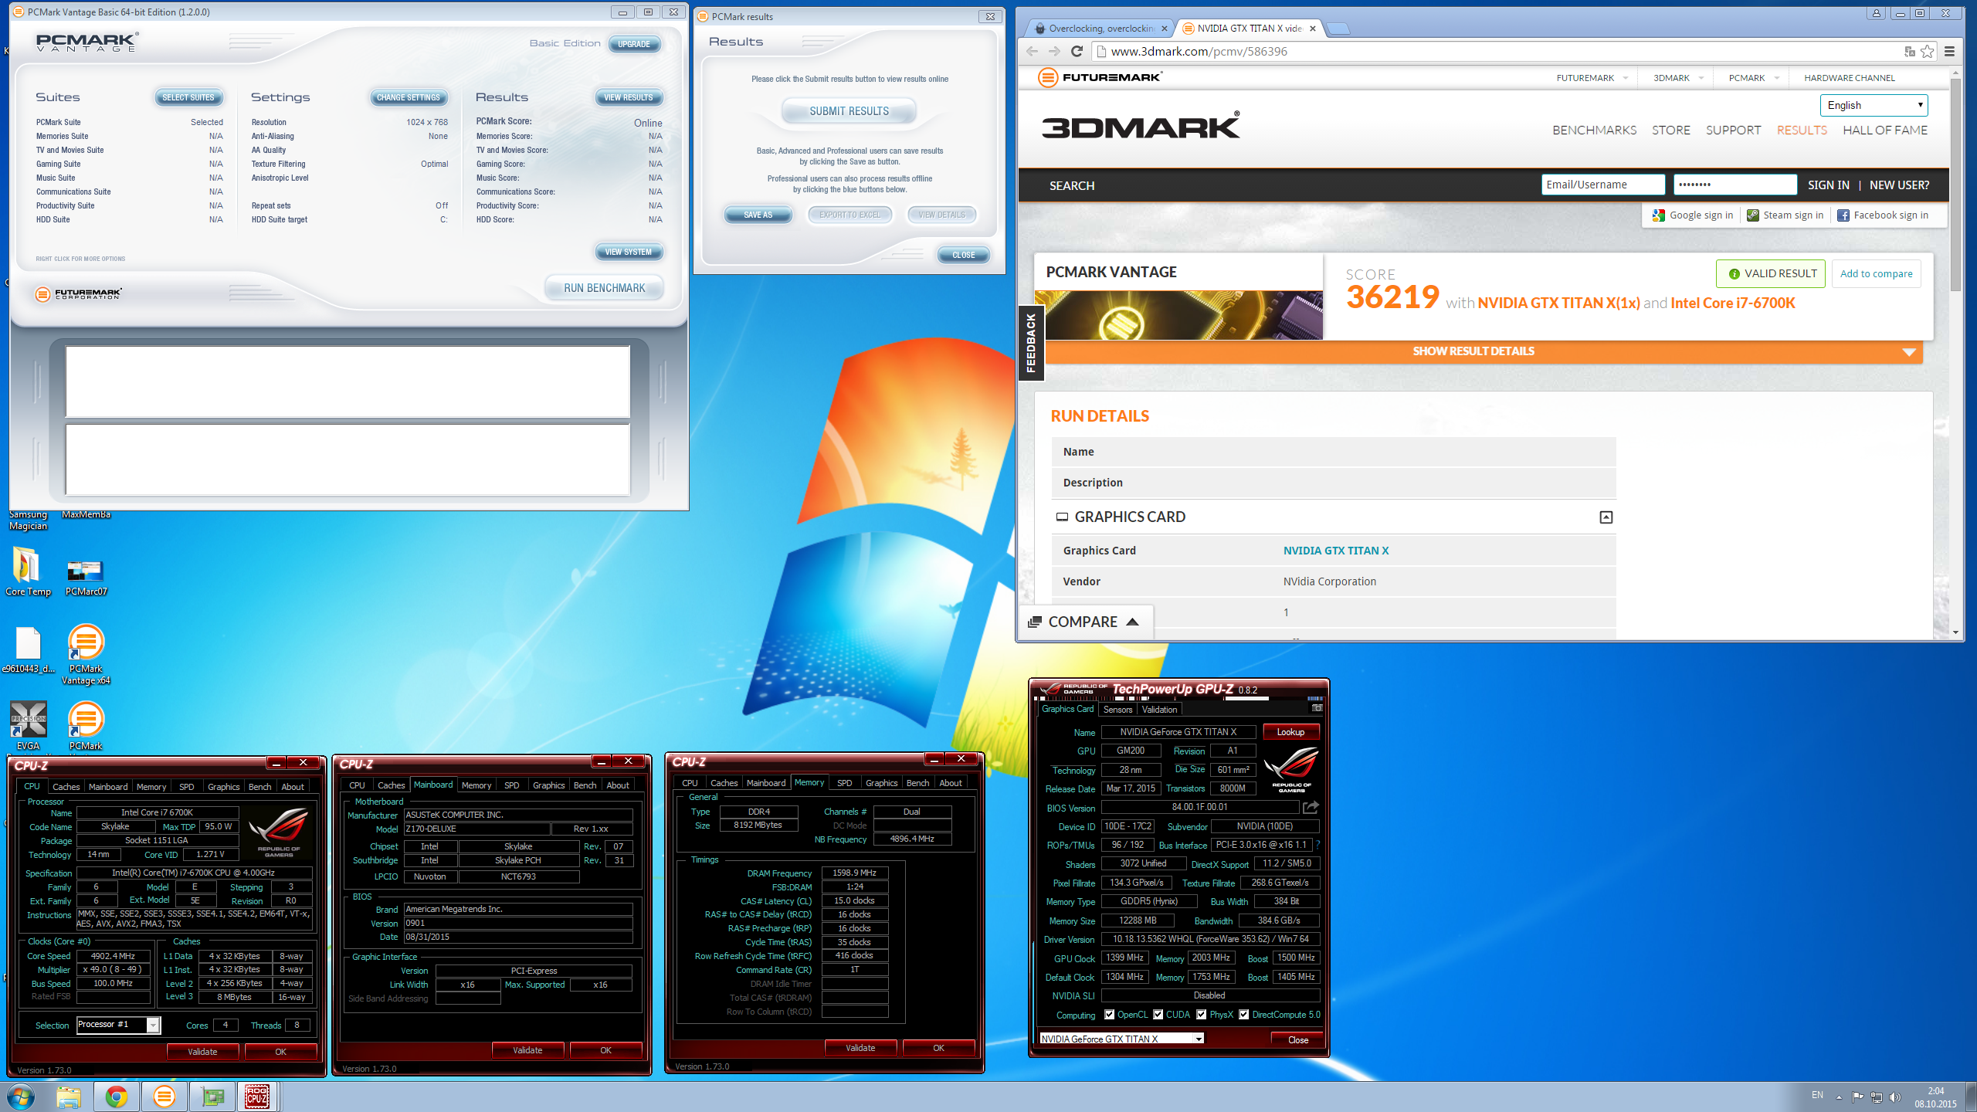1977x1112 pixels.
Task: Switch to Validation tab in GPU-Z
Action: (x=1159, y=709)
